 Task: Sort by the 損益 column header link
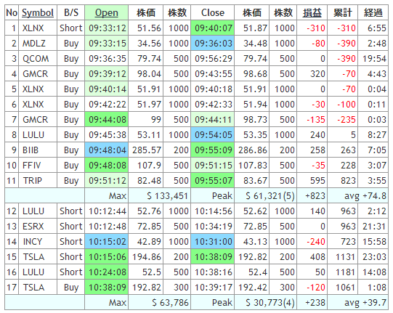312,12
